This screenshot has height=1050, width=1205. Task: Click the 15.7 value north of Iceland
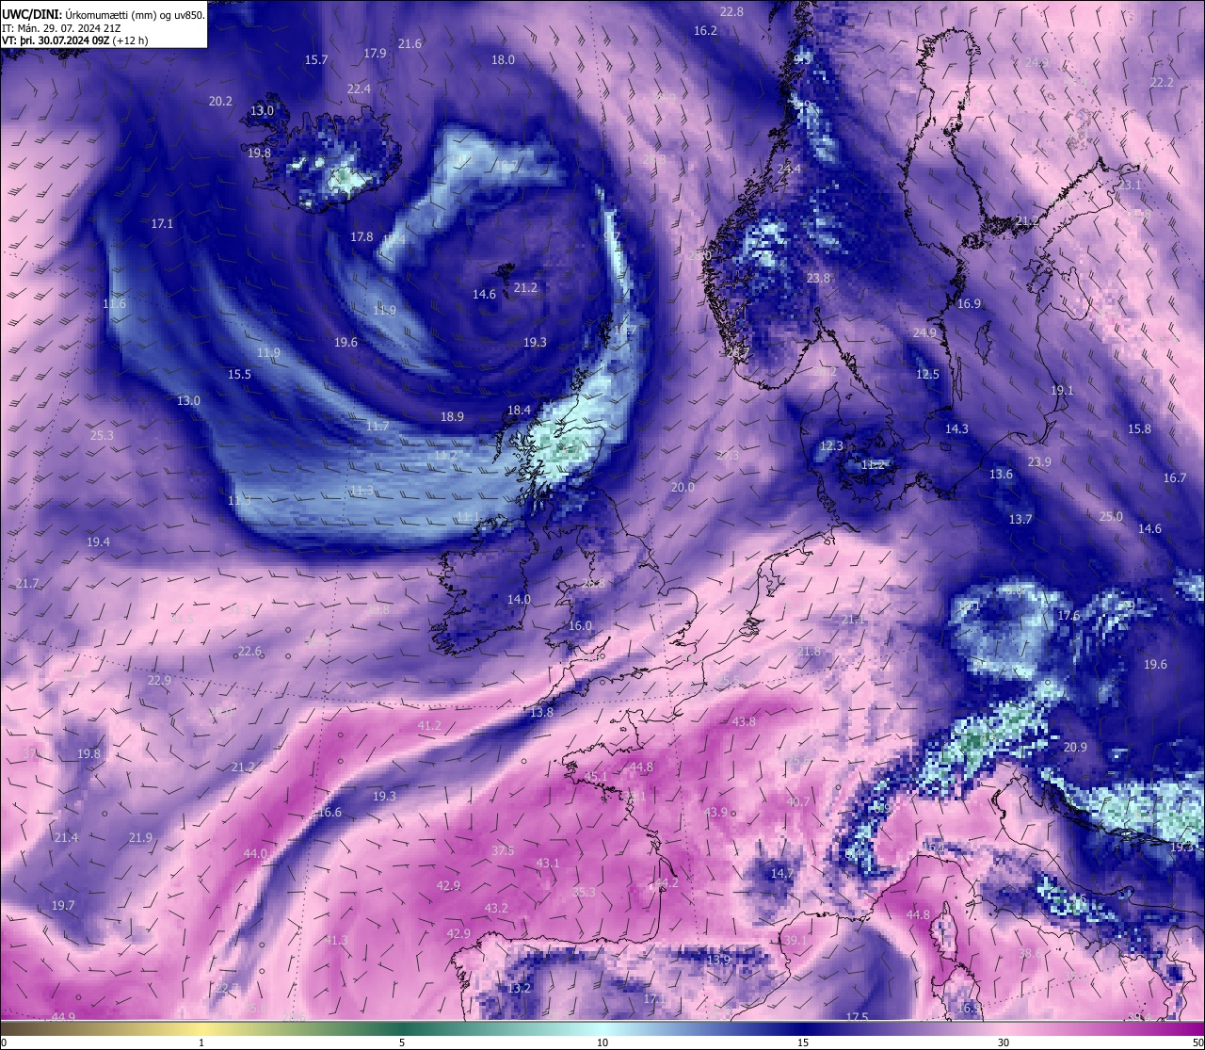[x=316, y=60]
